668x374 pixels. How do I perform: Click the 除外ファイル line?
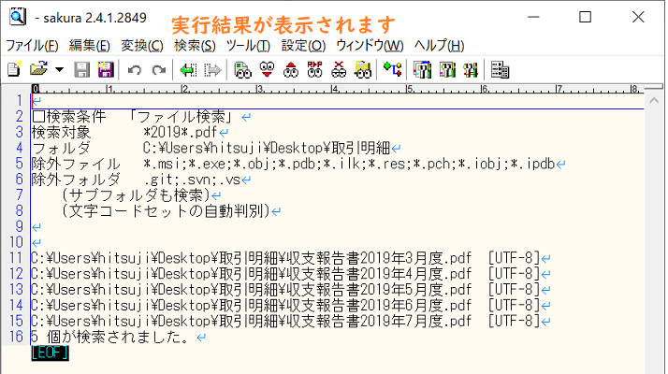[298, 164]
